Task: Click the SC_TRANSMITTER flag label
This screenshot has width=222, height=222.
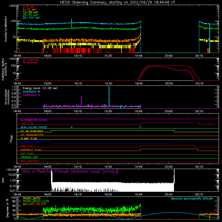Action: pos(32,135)
